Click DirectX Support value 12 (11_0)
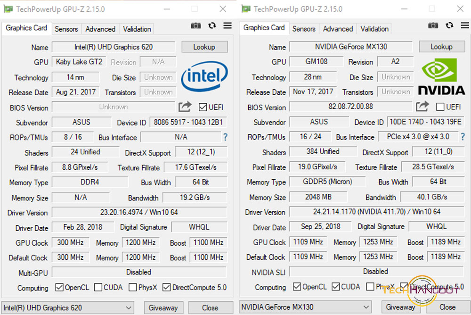Viewport: 471px width, 315px height. [x=439, y=152]
